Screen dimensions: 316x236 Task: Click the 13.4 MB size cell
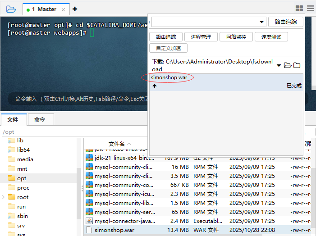(178, 230)
